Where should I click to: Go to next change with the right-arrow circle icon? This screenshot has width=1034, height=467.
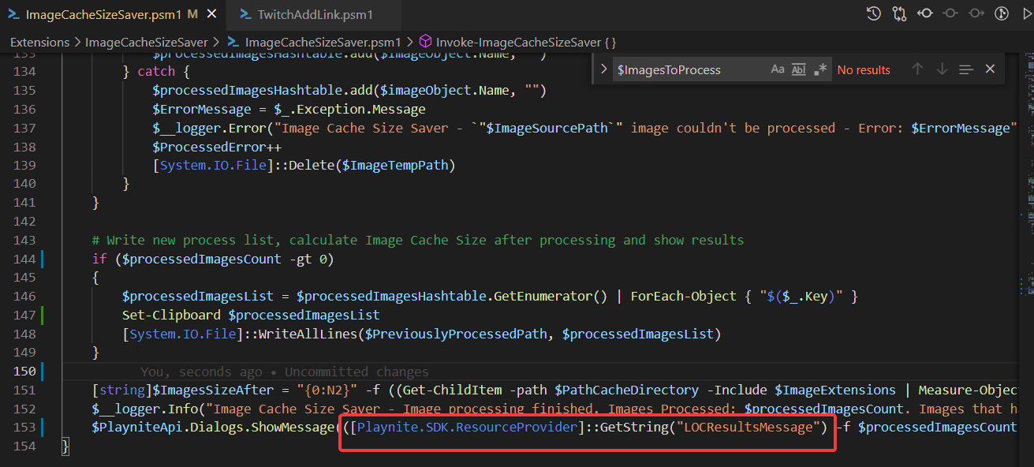pyautogui.click(x=977, y=13)
